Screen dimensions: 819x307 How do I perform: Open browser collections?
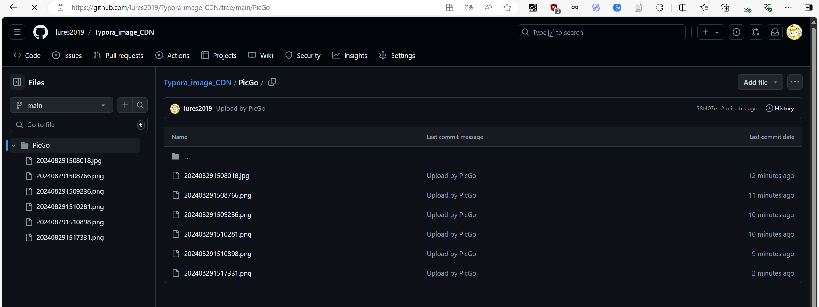[725, 7]
